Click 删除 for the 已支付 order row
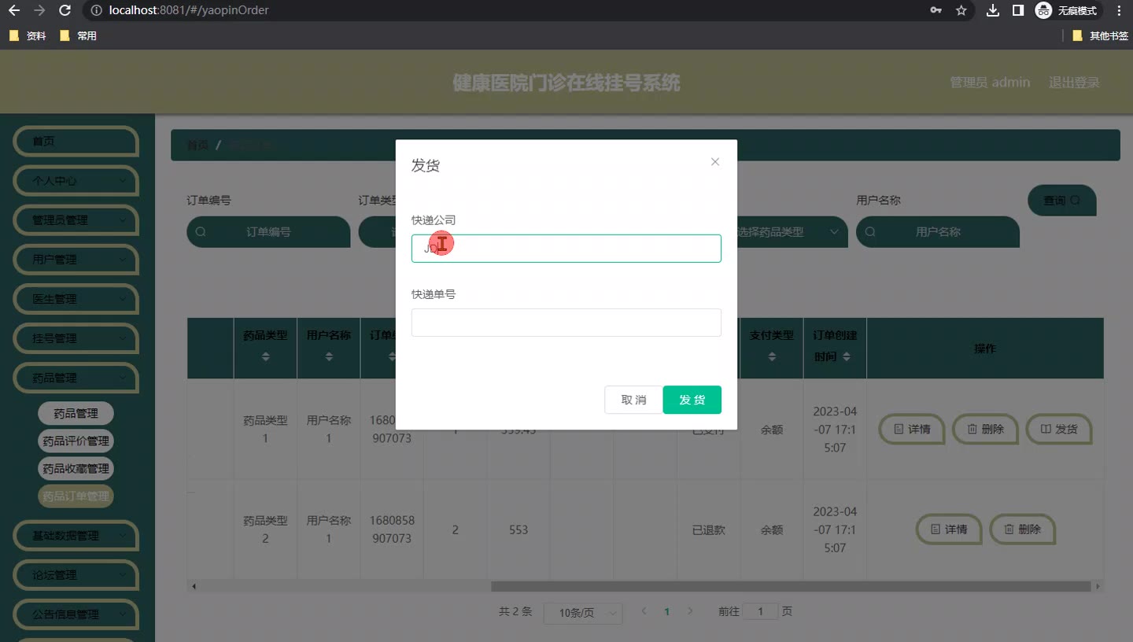This screenshot has height=642, width=1133. [x=985, y=430]
